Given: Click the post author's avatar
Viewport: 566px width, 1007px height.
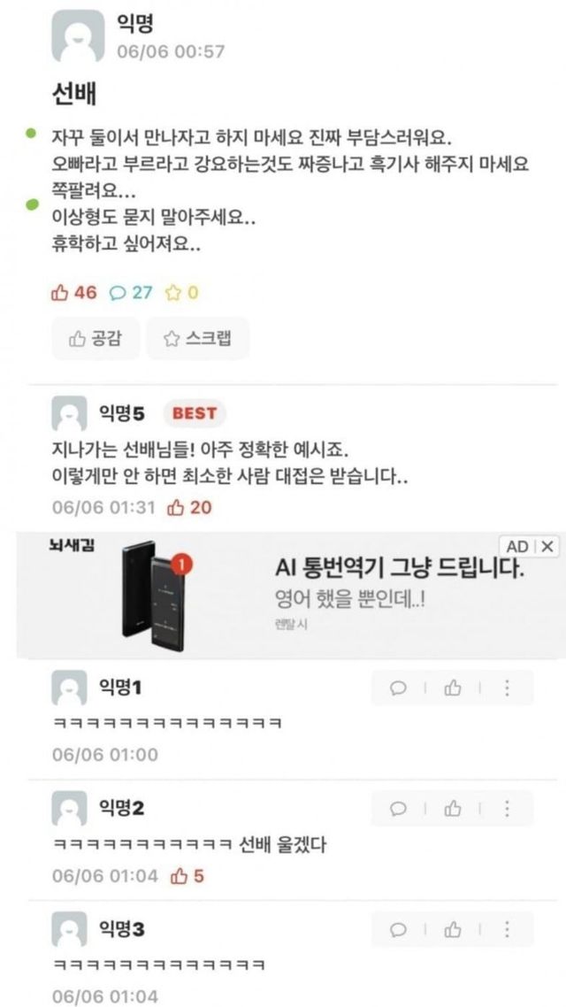Looking at the screenshot, I should (78, 36).
